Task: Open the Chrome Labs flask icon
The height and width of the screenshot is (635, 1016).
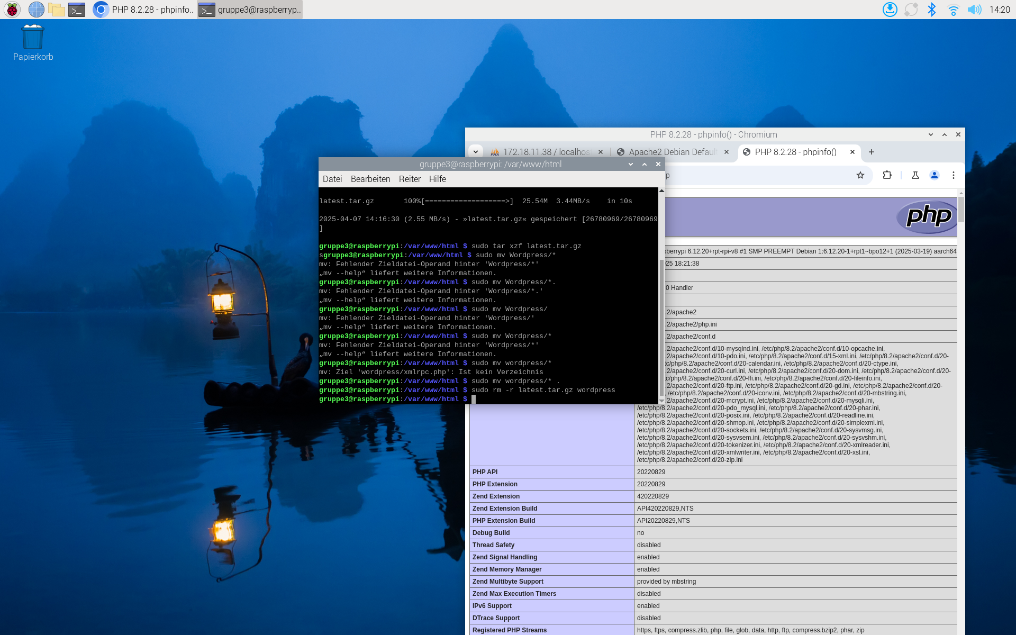Action: (915, 175)
